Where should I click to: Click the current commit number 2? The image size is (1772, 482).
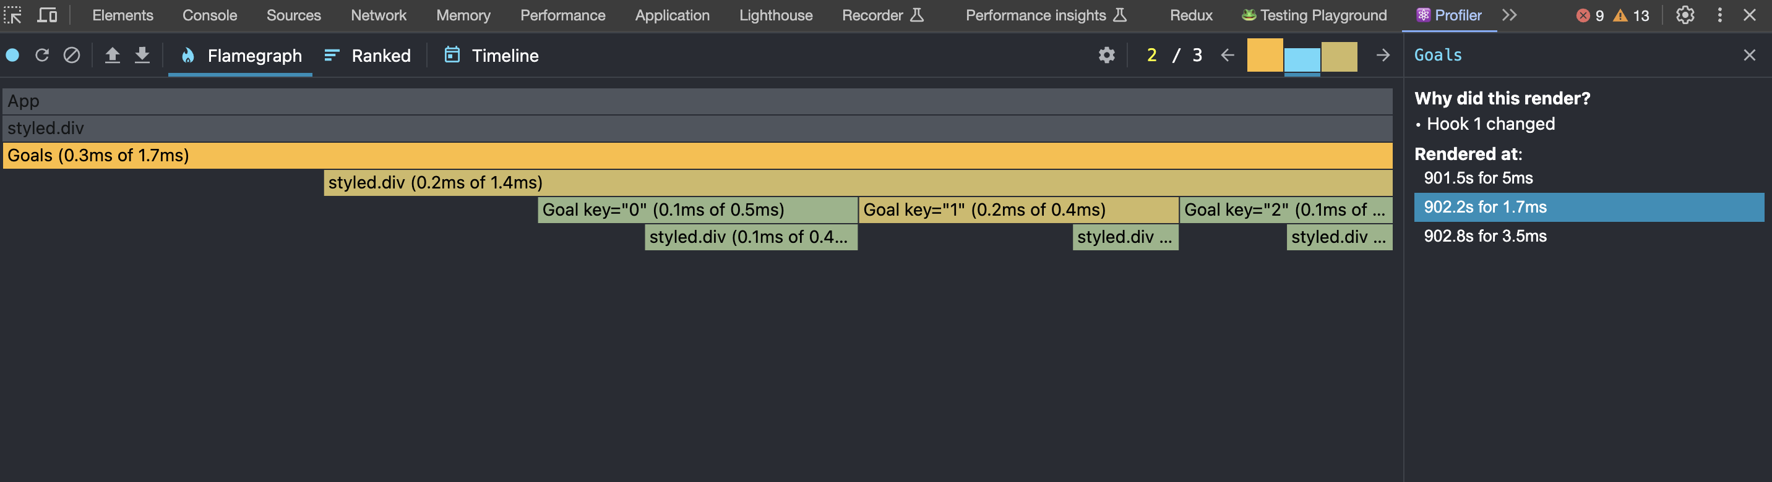click(x=1151, y=55)
